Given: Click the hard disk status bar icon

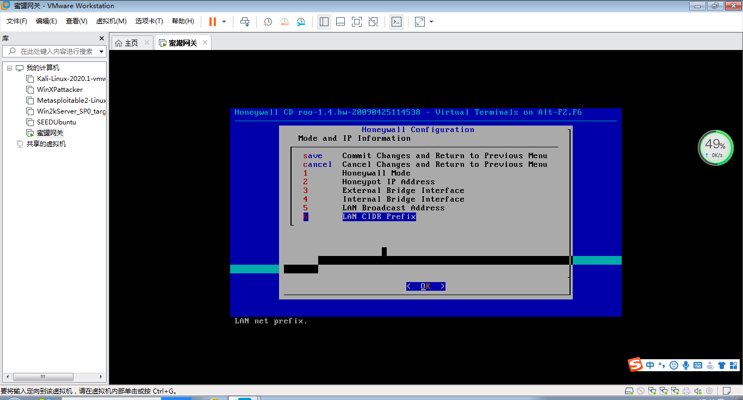Looking at the screenshot, I should point(629,391).
